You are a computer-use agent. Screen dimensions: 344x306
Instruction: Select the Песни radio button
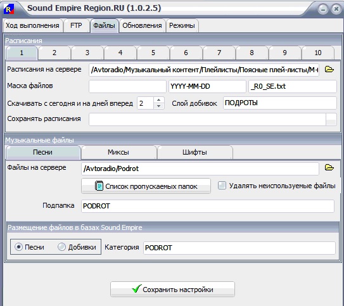[18, 247]
